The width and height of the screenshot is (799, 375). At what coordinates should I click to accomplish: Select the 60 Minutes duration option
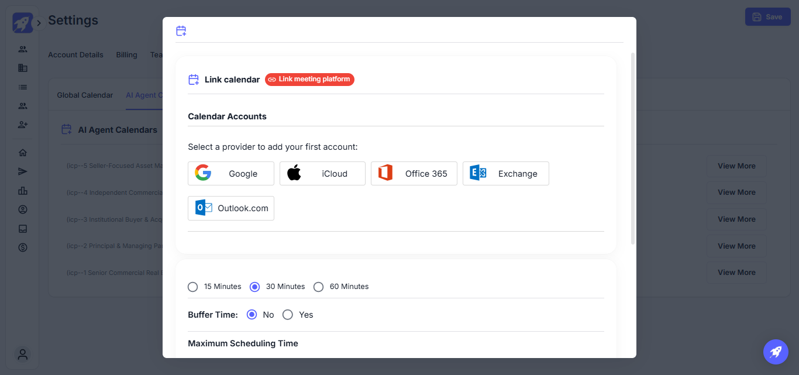(x=319, y=287)
